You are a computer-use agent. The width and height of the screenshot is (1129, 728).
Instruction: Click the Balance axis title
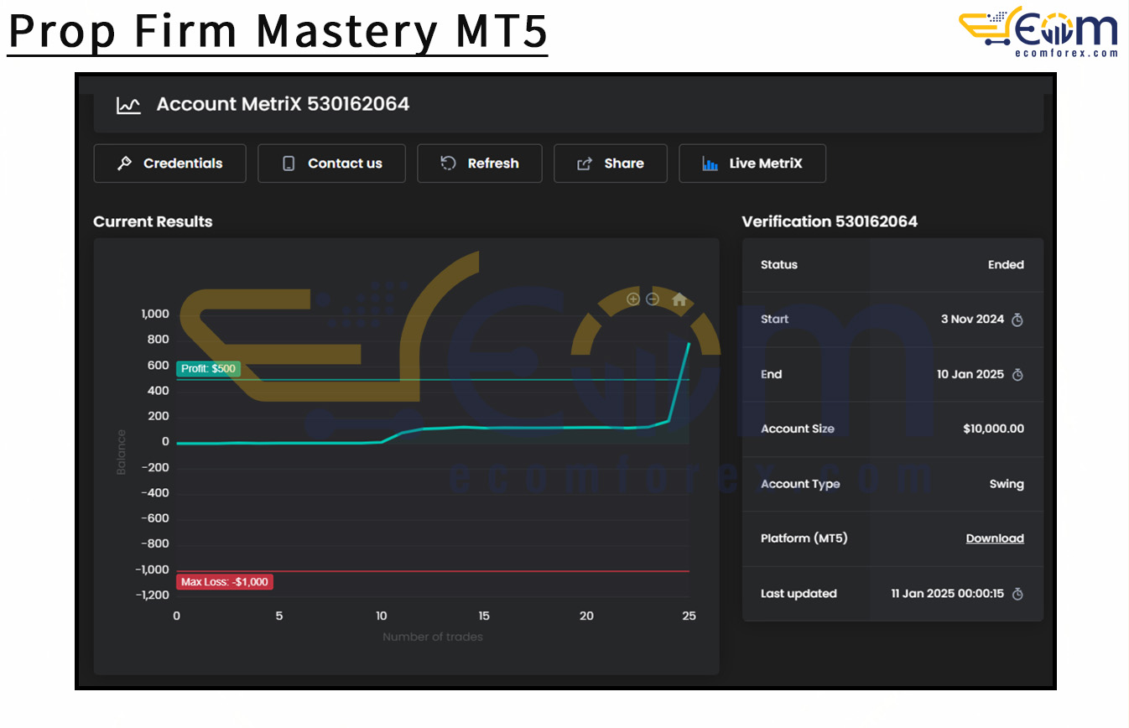click(121, 452)
